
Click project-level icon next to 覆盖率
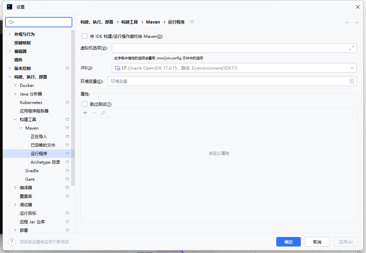pos(68,196)
